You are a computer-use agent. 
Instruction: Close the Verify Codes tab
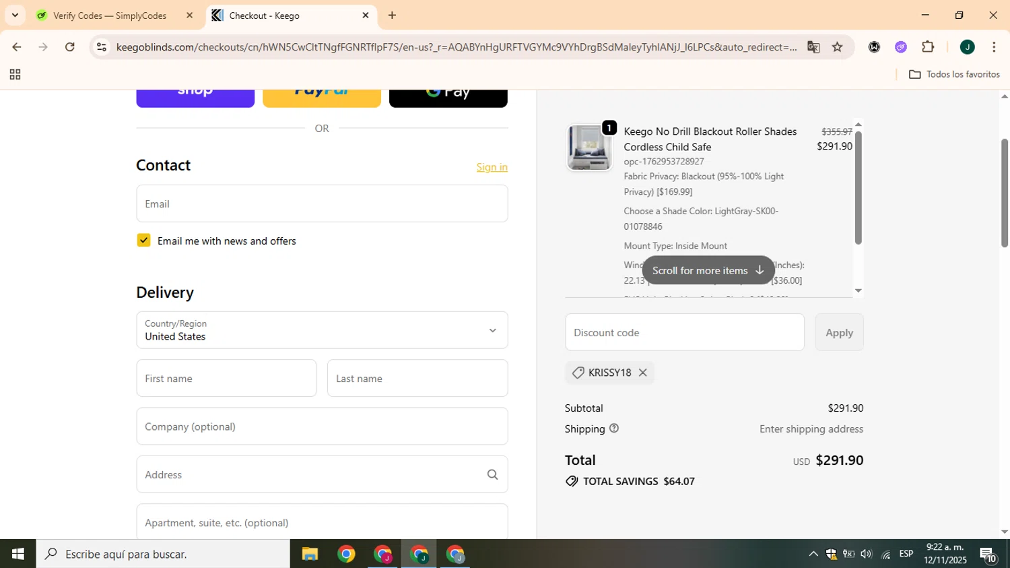[x=189, y=15]
